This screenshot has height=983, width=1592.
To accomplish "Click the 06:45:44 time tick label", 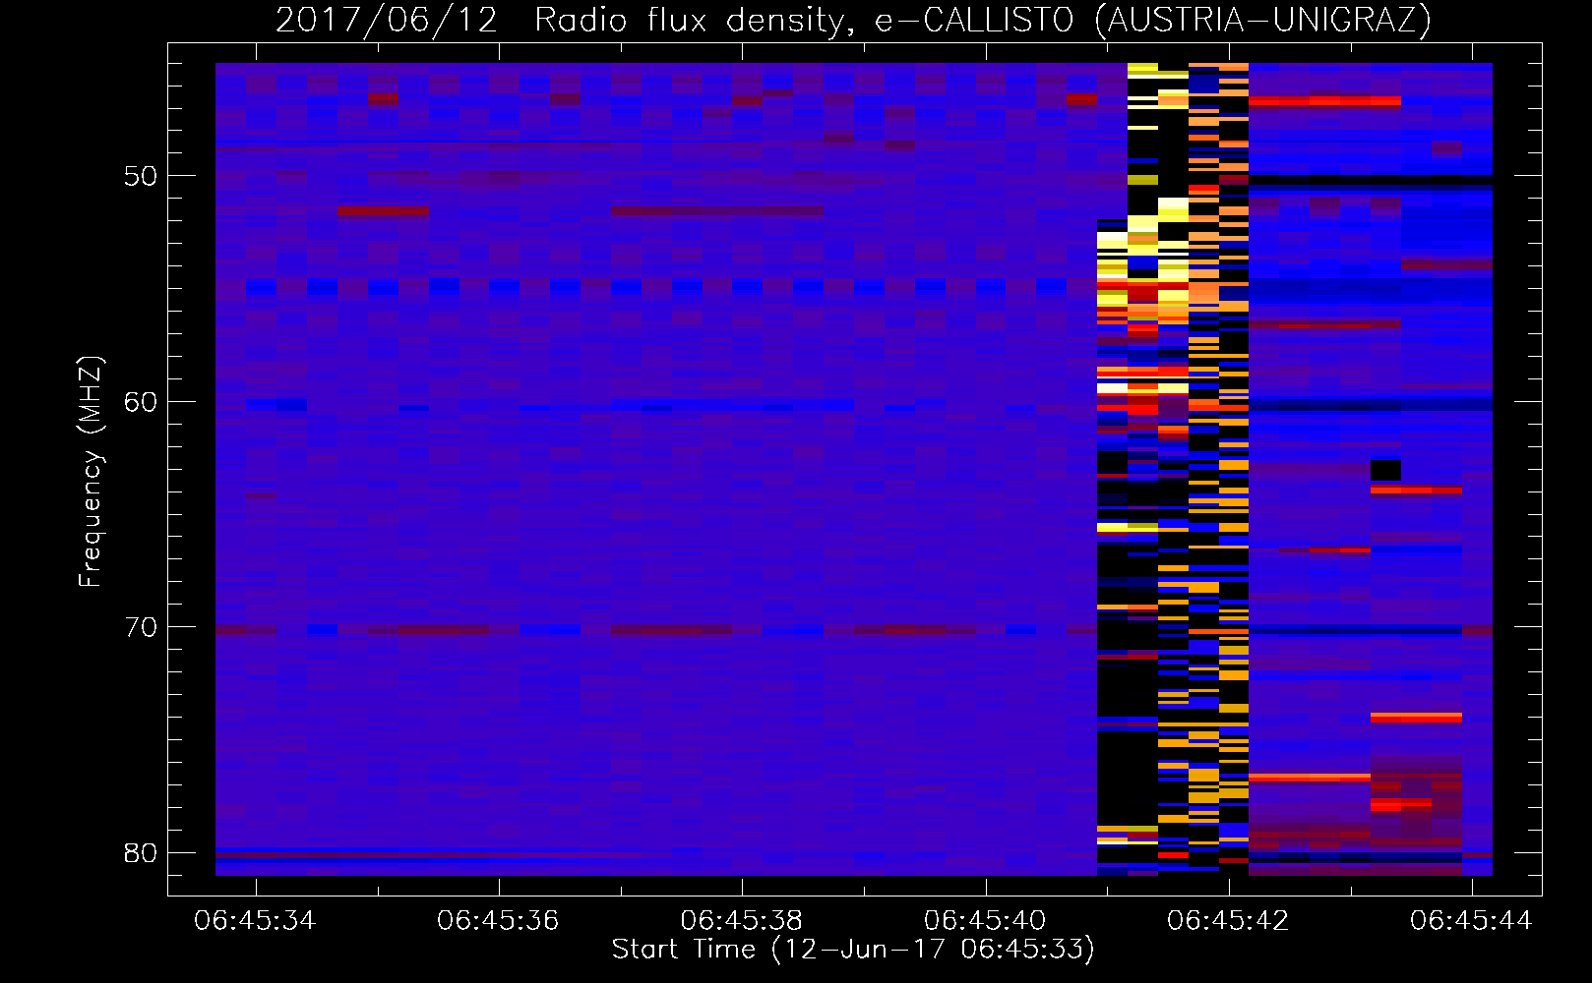I will coord(1471,920).
